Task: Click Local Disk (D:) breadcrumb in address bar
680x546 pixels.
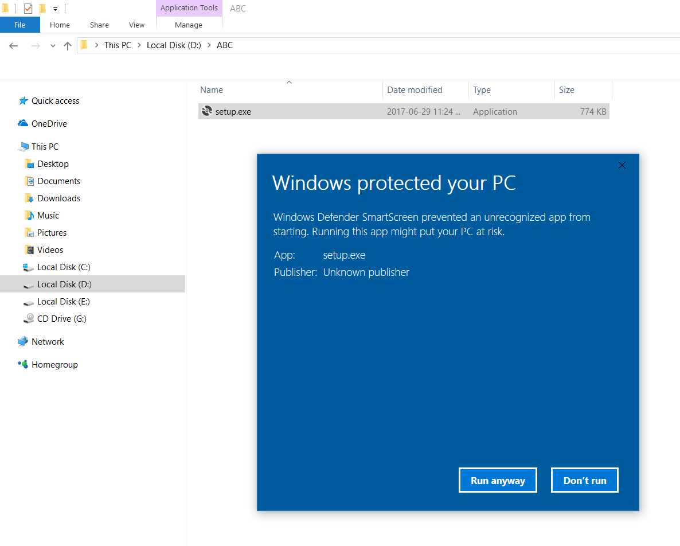Action: coord(174,45)
